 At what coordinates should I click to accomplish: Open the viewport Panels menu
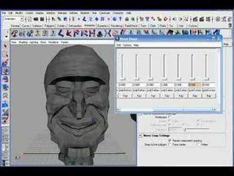(64, 42)
